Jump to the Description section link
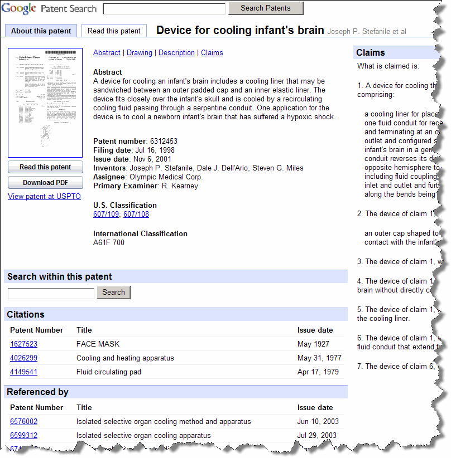Viewport: 451px width, 458px height. [176, 52]
